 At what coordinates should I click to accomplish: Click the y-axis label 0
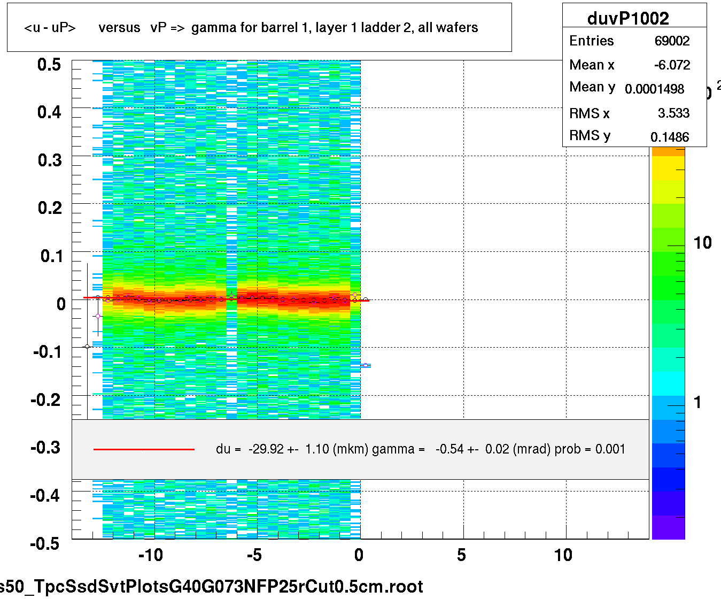(61, 304)
